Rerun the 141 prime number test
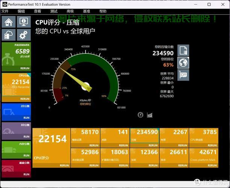This screenshot has width=230, height=188. coord(124,146)
